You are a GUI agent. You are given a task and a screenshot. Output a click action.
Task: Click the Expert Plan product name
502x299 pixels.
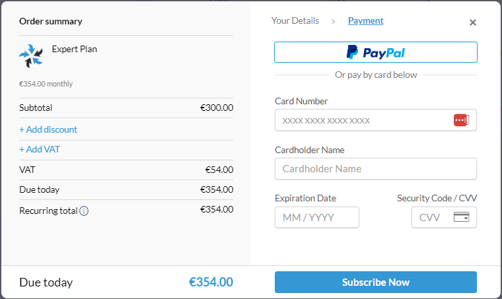pos(74,49)
